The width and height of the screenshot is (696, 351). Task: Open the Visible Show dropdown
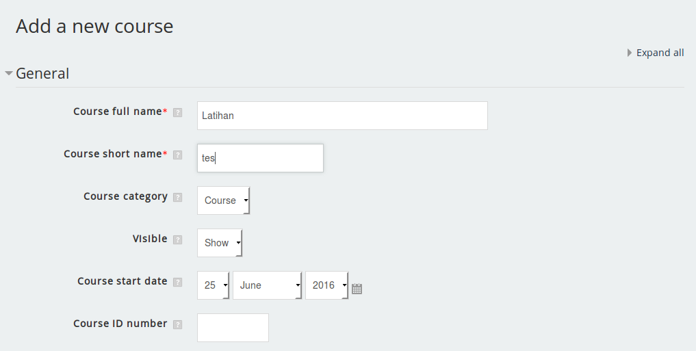click(x=220, y=243)
